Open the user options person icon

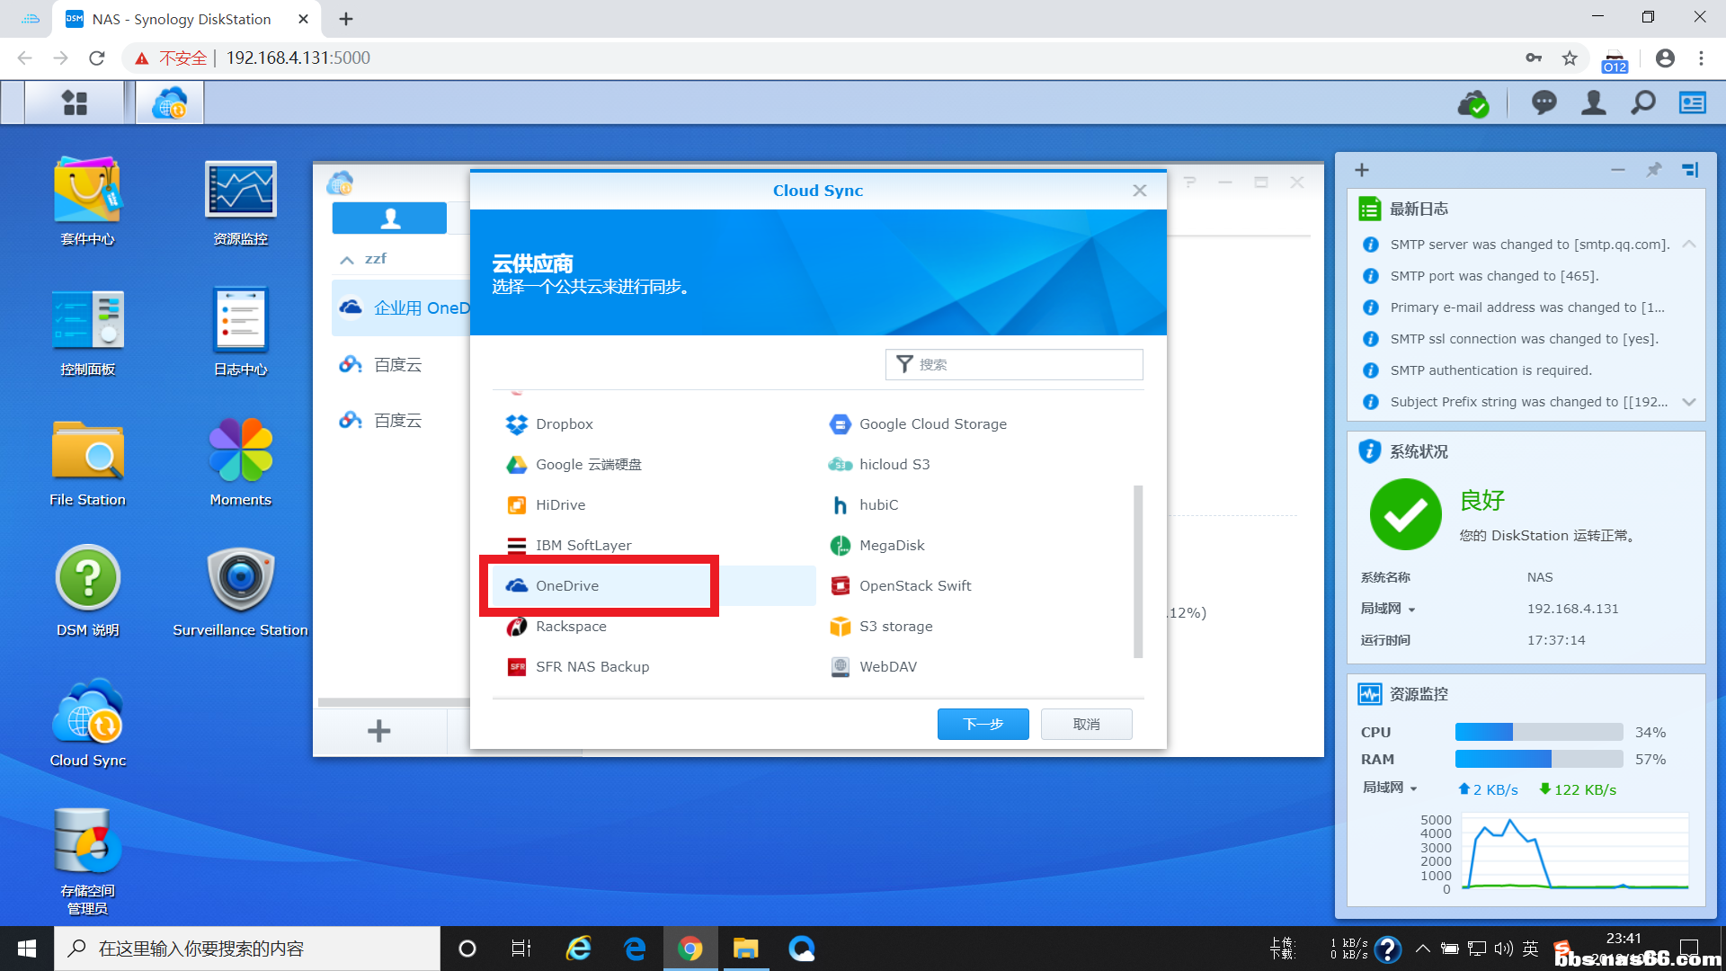coord(1593,102)
